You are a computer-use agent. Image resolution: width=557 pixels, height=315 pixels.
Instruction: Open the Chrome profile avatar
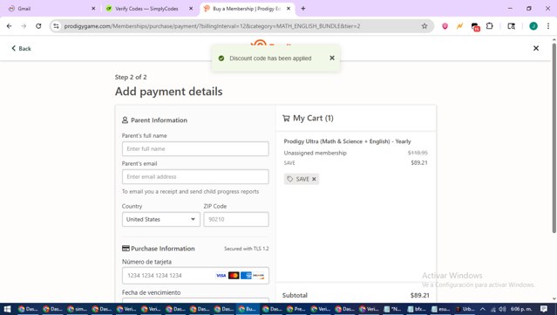coord(533,26)
